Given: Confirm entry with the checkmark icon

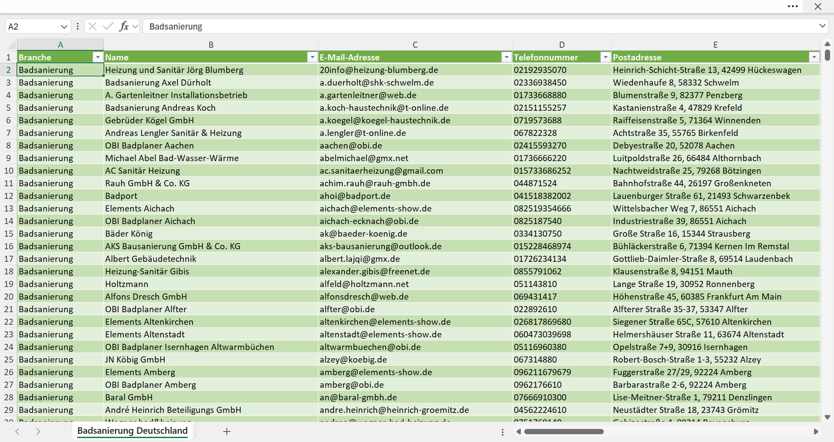Looking at the screenshot, I should click(108, 26).
